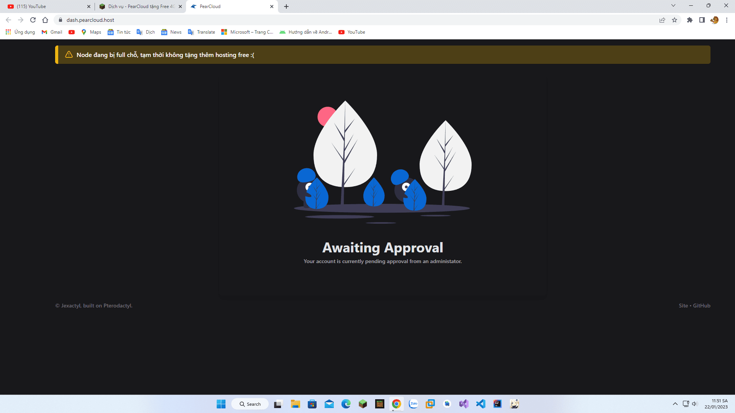Show hidden system tray icons
735x413 pixels.
[675, 404]
